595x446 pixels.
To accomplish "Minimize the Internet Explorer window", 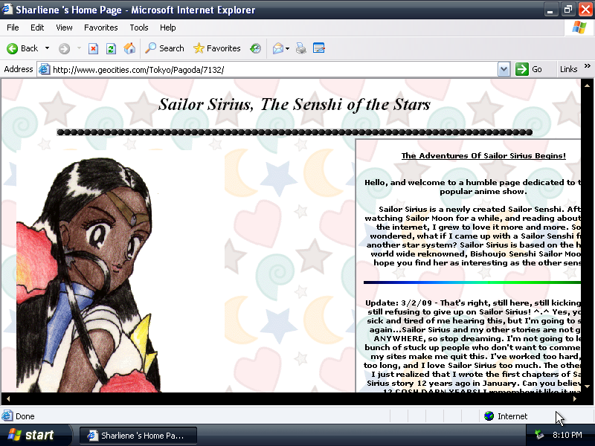I will 550,10.
